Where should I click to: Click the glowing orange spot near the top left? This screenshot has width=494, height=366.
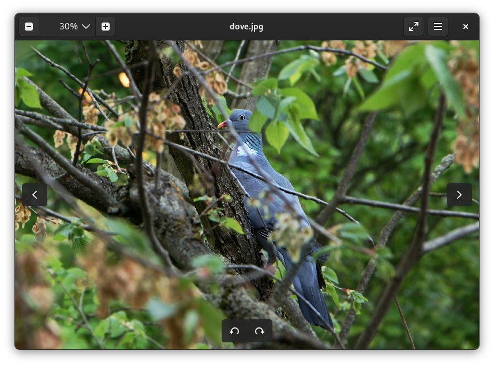124,80
